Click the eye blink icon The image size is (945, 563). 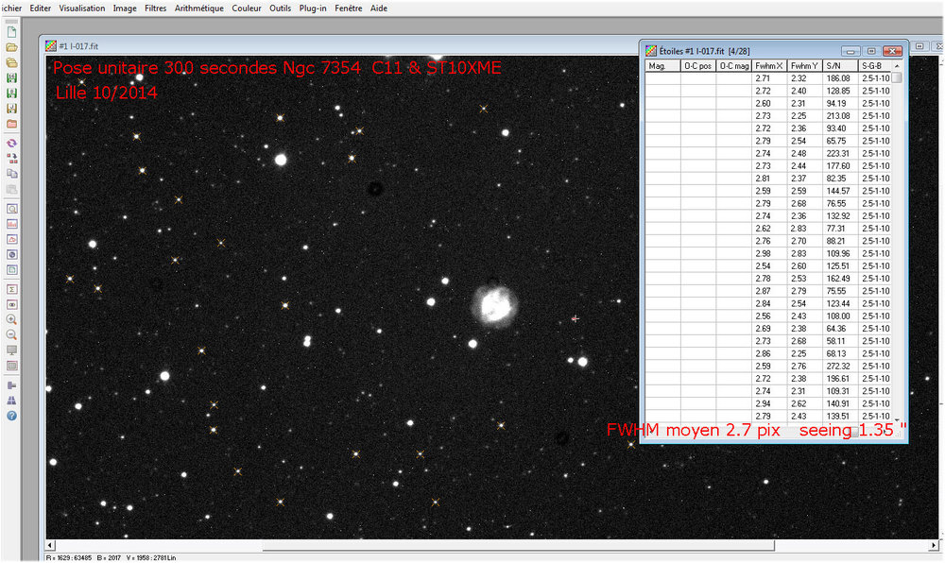point(11,305)
